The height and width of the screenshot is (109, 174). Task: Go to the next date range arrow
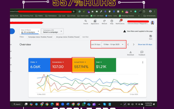pyautogui.click(x=134, y=44)
